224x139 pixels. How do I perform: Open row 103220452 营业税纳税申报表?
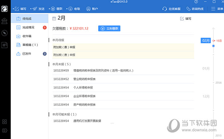tap(123, 79)
